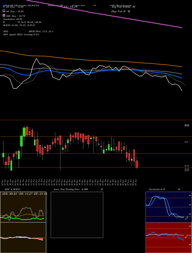Click the magenta 200 Day moving average line
Viewport: 192px width, 253px height.
103,15
